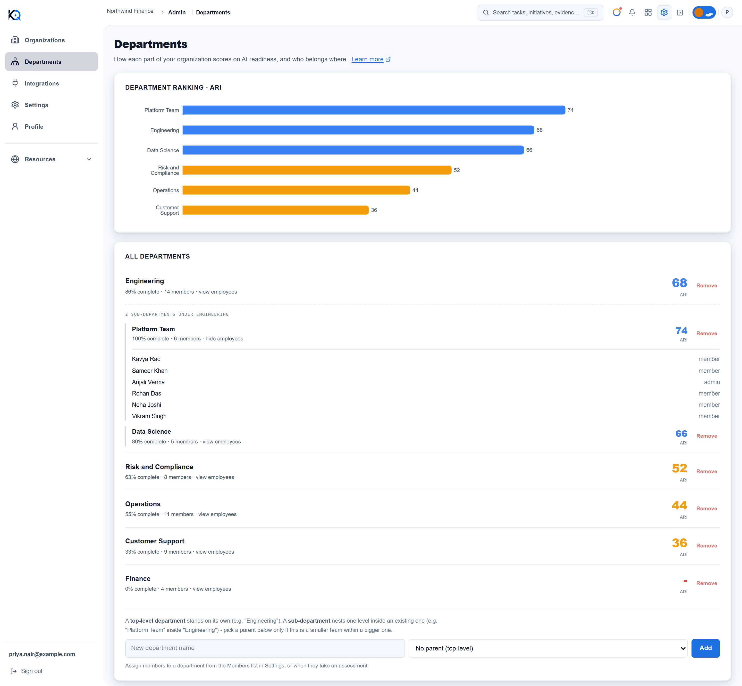Click the Settings gear icon in sidebar
The height and width of the screenshot is (686, 742).
click(15, 105)
